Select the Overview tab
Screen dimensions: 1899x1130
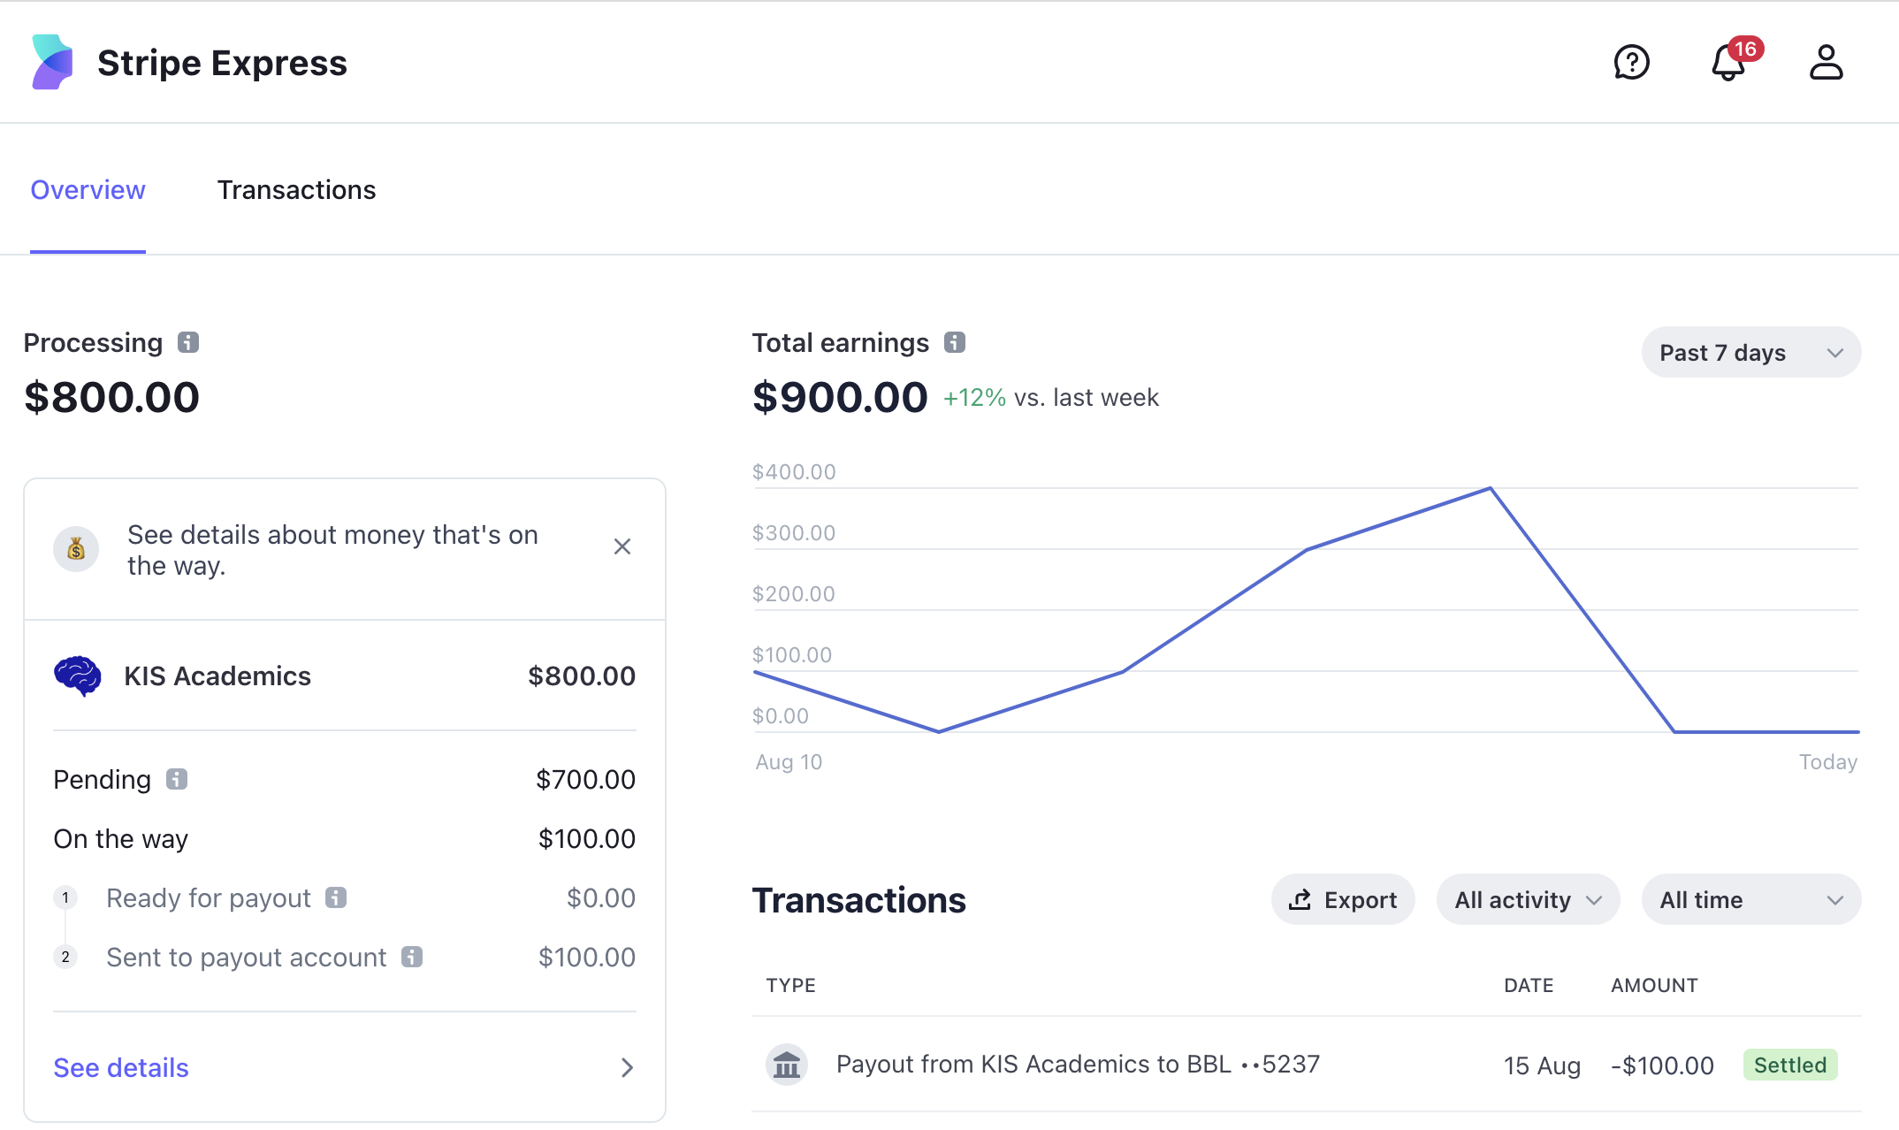[x=88, y=190]
